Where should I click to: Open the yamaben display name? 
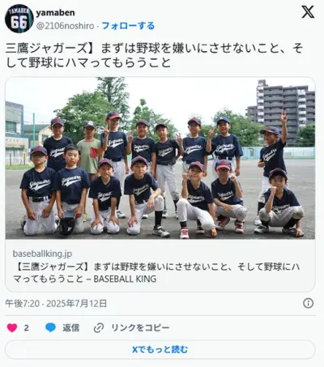[55, 13]
